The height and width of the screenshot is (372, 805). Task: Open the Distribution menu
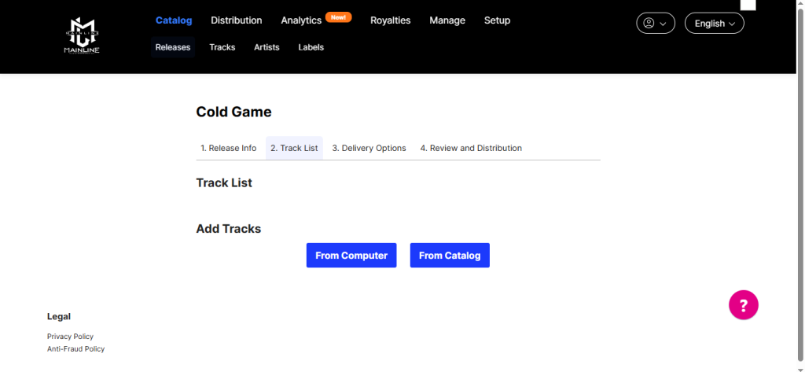click(236, 20)
